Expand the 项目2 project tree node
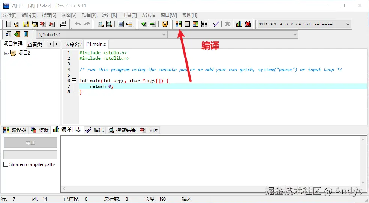Image resolution: width=369 pixels, height=203 pixels. 6,53
